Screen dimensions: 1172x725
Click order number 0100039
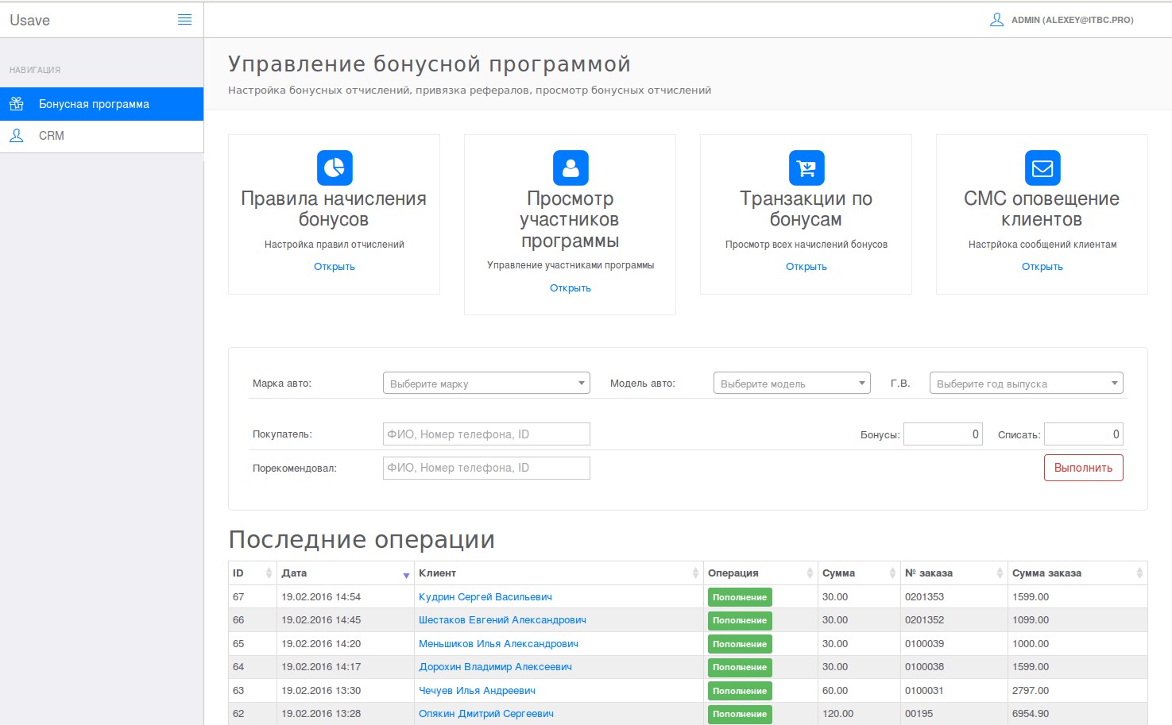click(x=924, y=644)
